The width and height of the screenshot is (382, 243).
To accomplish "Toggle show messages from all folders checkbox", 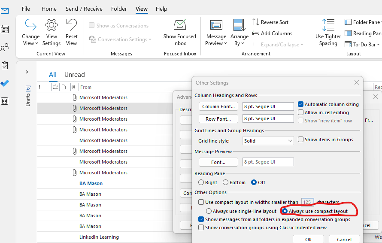I will pos(201,219).
